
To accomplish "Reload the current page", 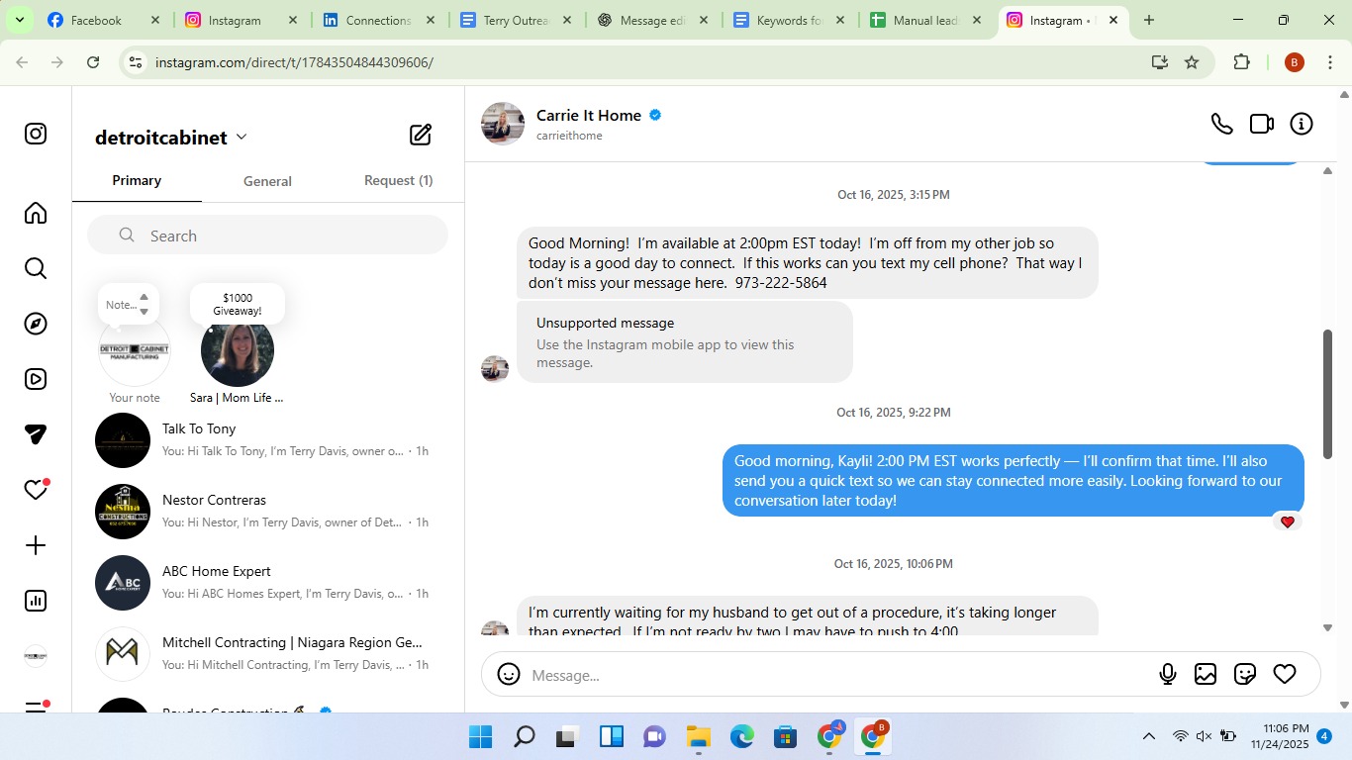I will pos(93,62).
